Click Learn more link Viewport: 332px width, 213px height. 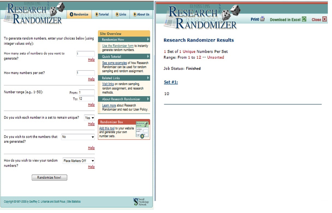[x=109, y=105]
